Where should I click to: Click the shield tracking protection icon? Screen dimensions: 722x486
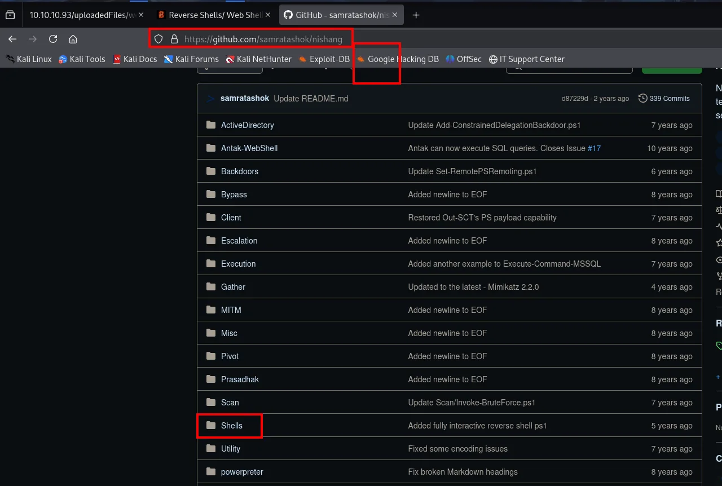click(159, 39)
